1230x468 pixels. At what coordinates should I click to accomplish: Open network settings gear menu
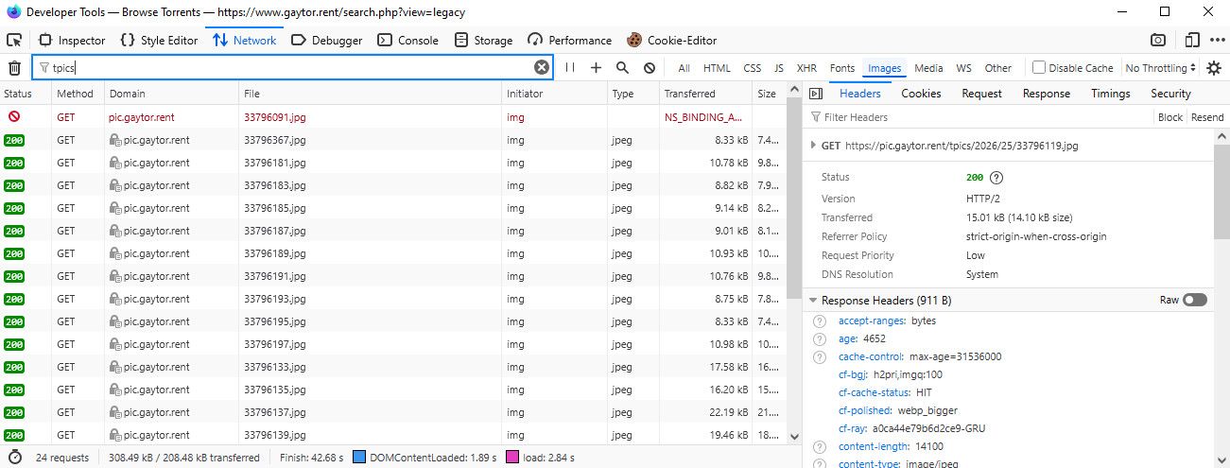[x=1214, y=68]
